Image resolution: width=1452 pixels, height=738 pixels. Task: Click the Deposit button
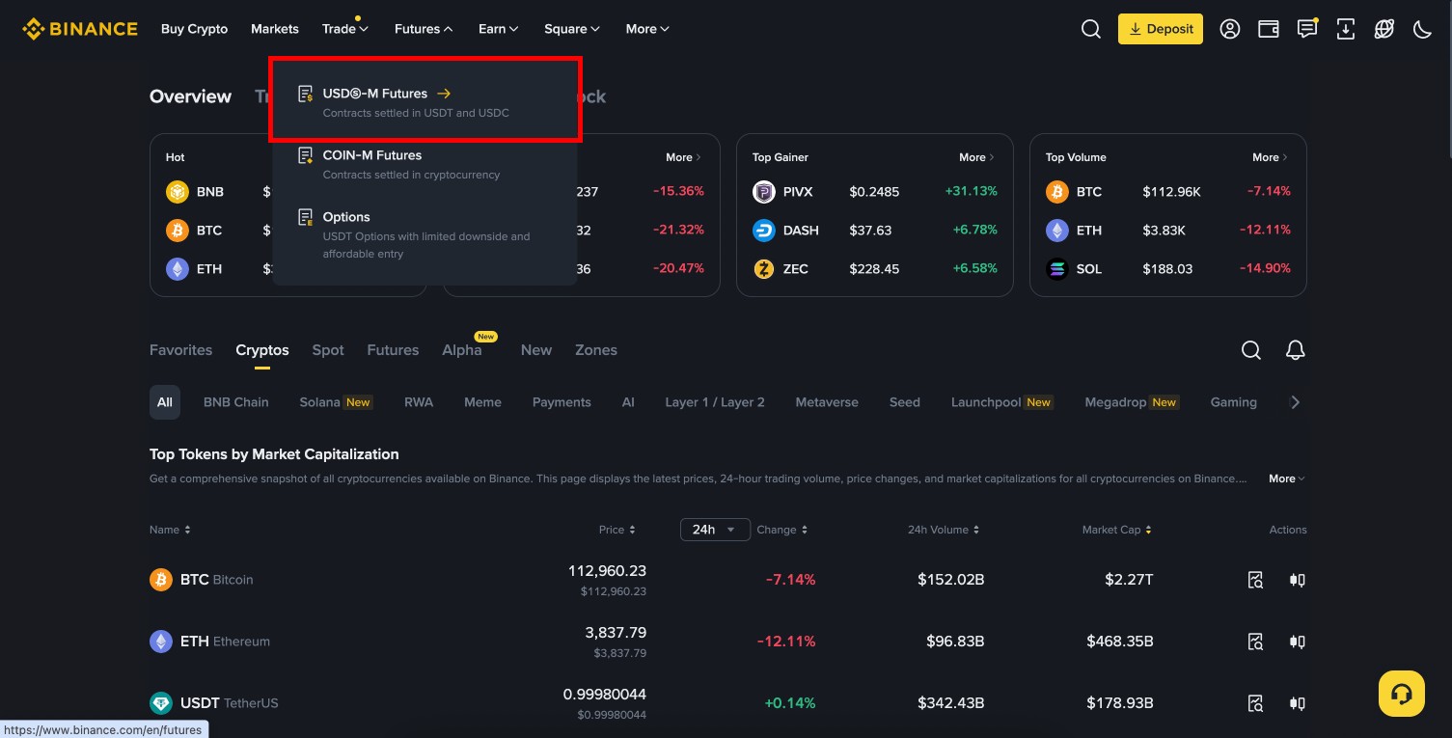point(1161,29)
